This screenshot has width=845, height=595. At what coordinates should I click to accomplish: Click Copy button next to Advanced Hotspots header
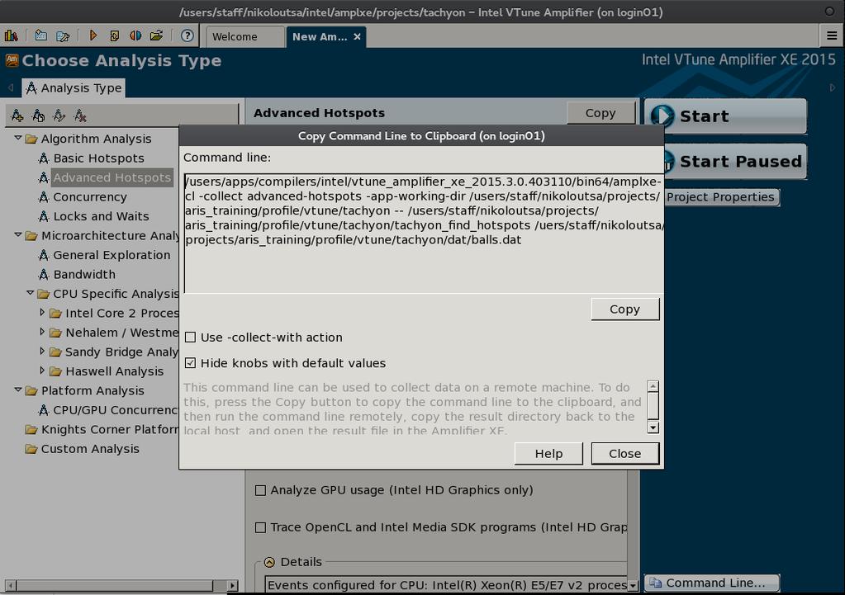[x=601, y=113]
